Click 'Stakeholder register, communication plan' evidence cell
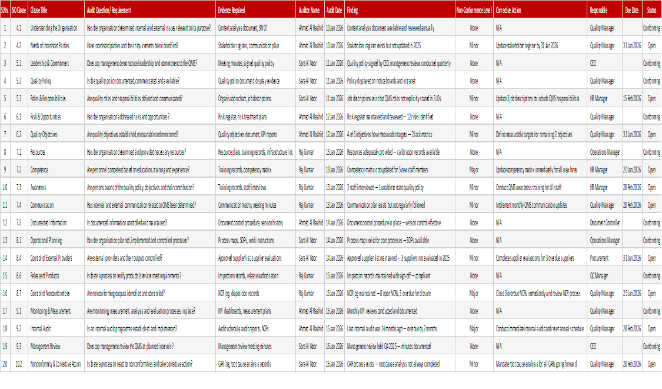Image resolution: width=662 pixels, height=389 pixels. 256,46
